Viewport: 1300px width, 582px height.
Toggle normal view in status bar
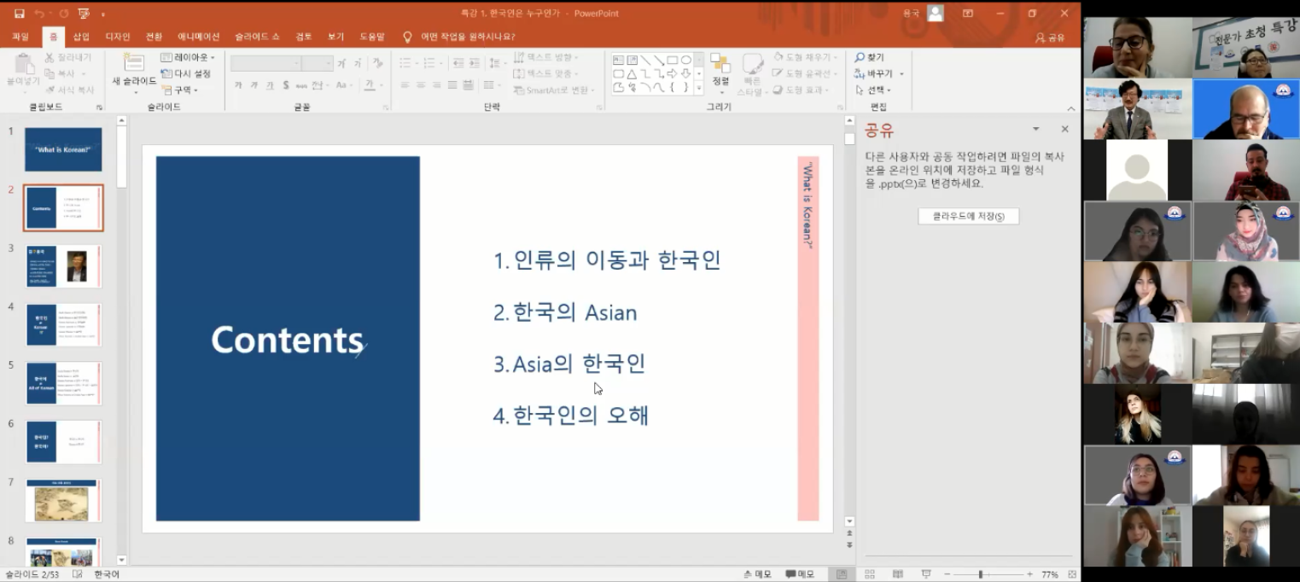tap(842, 574)
